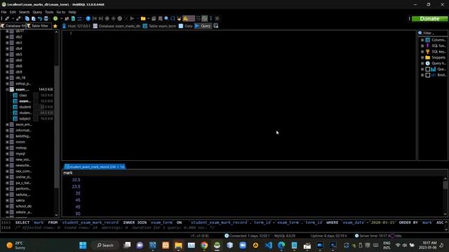Click in the helpers Filter field
449x252 pixels.
433,33
